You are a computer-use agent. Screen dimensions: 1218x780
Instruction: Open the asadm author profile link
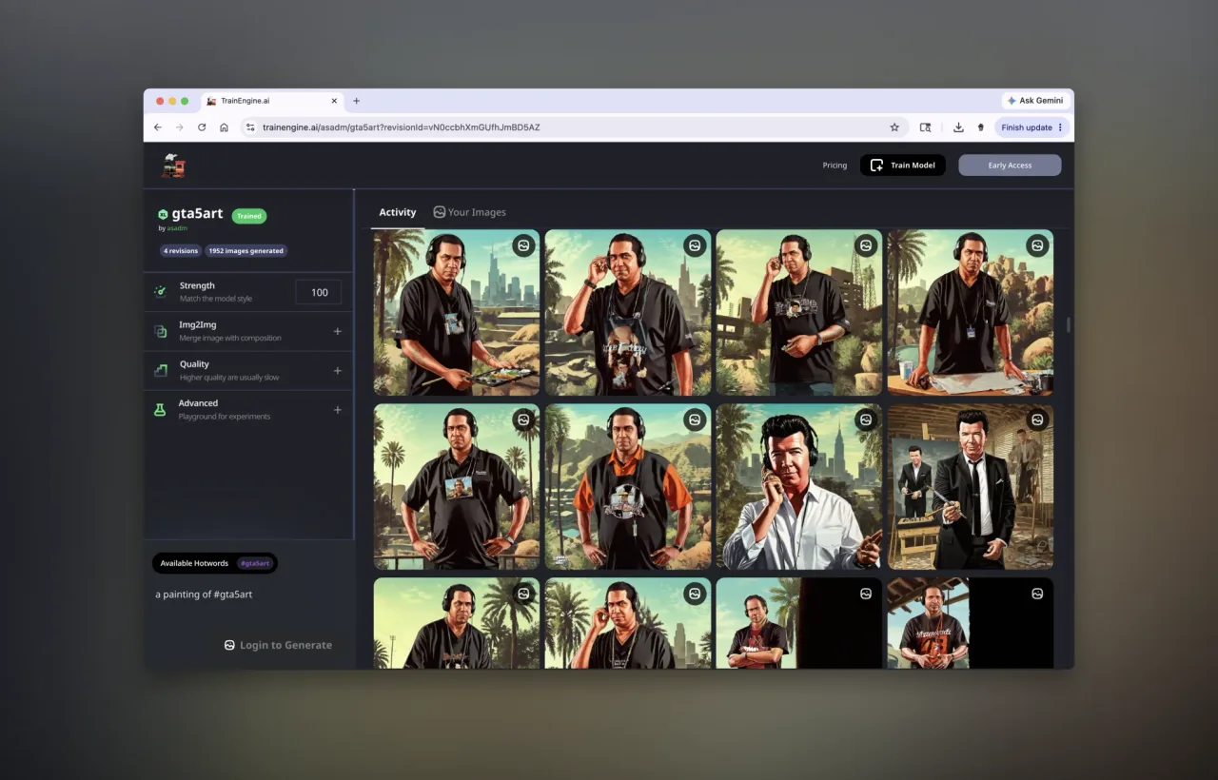[176, 228]
